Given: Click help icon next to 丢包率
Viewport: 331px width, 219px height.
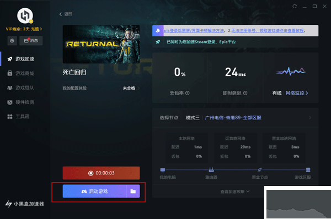Looking at the screenshot, I should point(188,93).
